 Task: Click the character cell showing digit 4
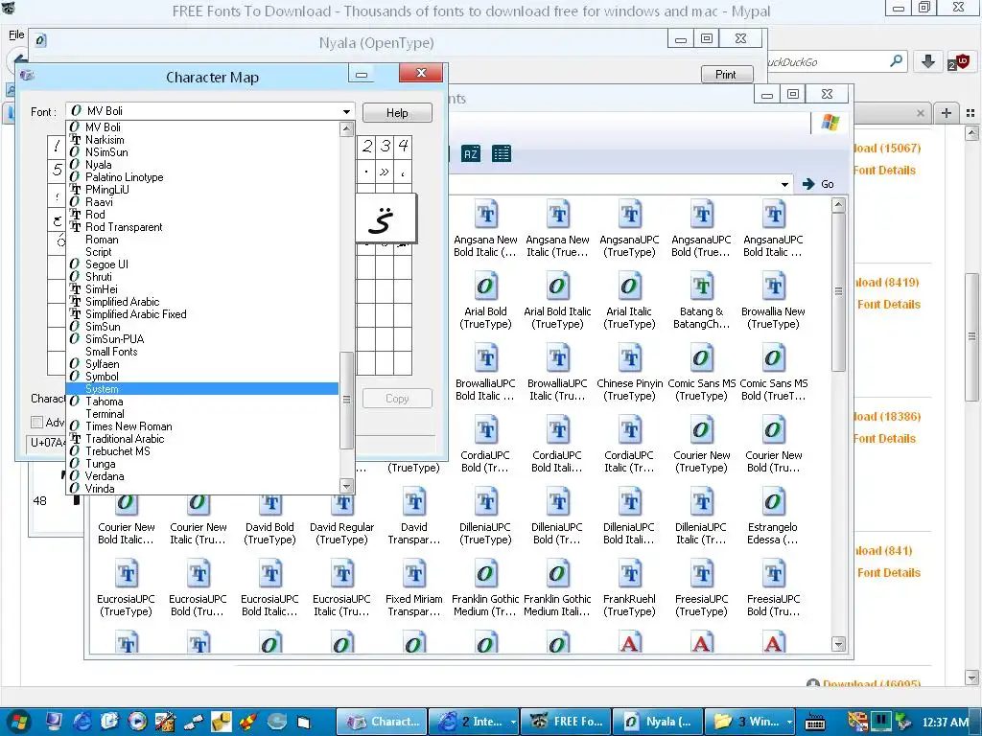tap(403, 147)
